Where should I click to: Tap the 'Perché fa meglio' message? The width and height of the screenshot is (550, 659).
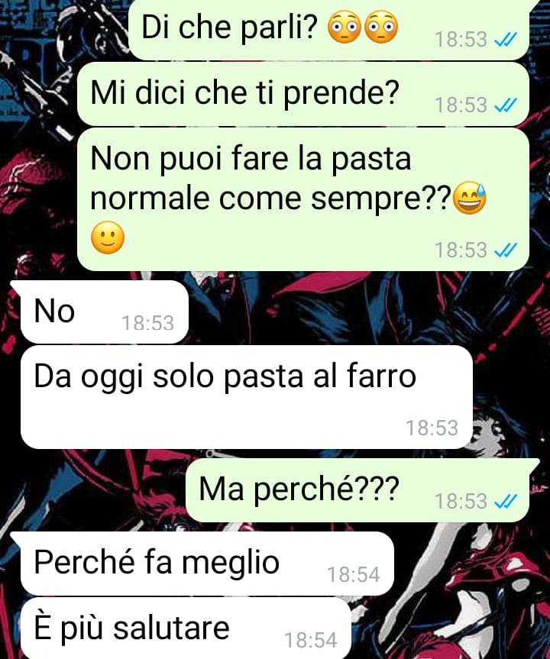click(207, 564)
